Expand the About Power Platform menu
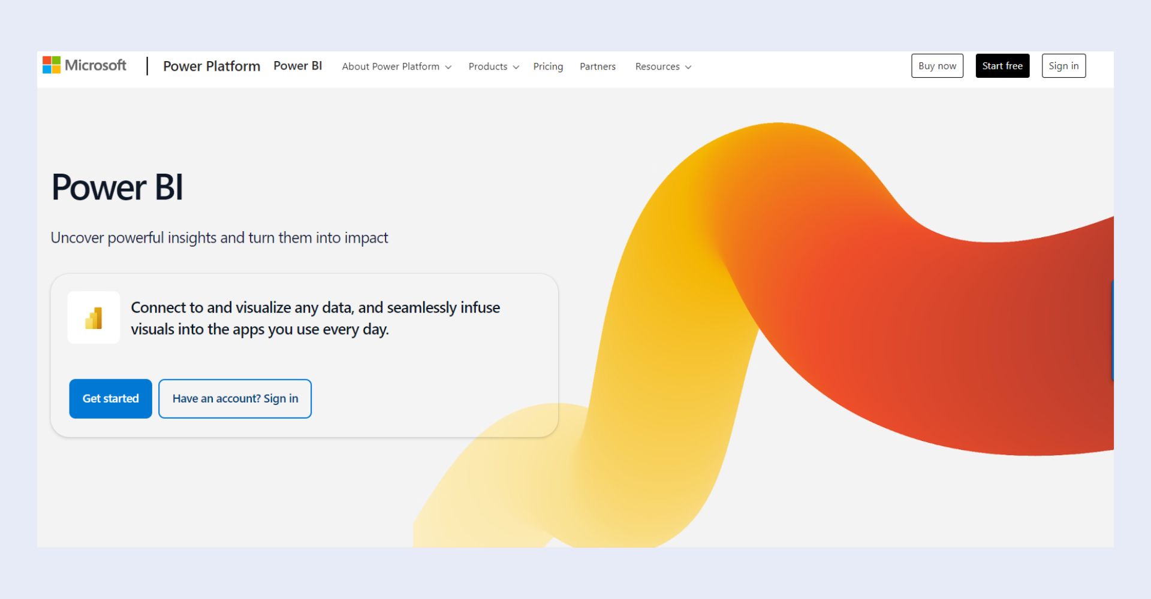This screenshot has height=599, width=1151. 396,66
